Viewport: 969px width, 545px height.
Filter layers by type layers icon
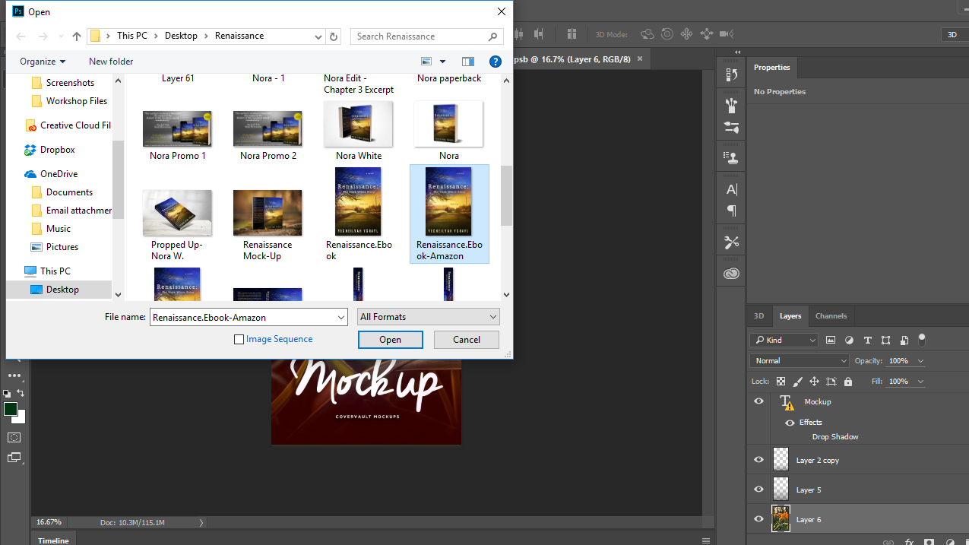click(867, 340)
